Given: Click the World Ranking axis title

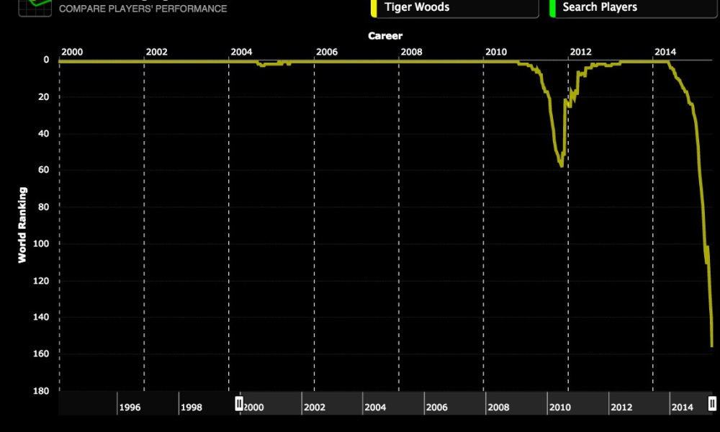Looking at the screenshot, I should [22, 225].
